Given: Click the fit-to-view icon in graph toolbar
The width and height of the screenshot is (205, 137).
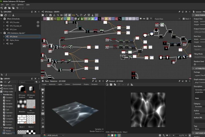Looking at the screenshot, I should [43, 15].
